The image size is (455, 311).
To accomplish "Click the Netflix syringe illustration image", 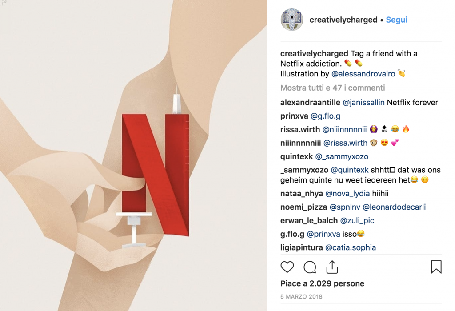I will click(x=133, y=155).
